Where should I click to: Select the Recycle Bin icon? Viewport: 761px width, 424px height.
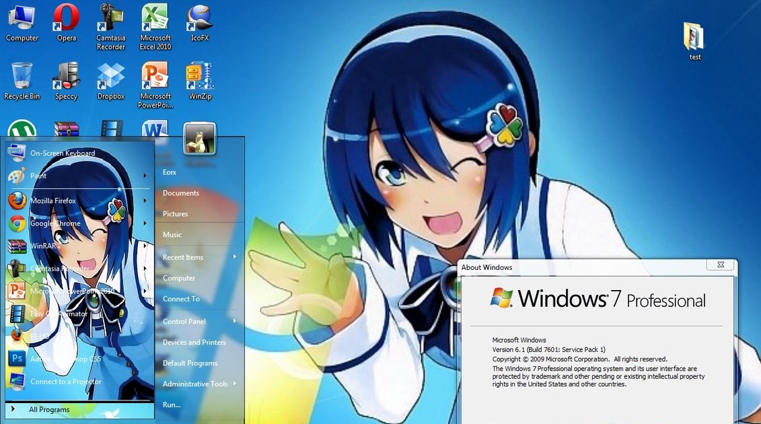pyautogui.click(x=22, y=81)
